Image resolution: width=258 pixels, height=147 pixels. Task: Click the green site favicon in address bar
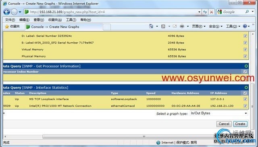(x=27, y=12)
